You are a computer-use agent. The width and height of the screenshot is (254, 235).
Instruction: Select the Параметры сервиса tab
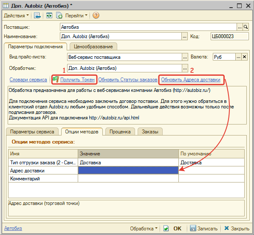[32, 132]
